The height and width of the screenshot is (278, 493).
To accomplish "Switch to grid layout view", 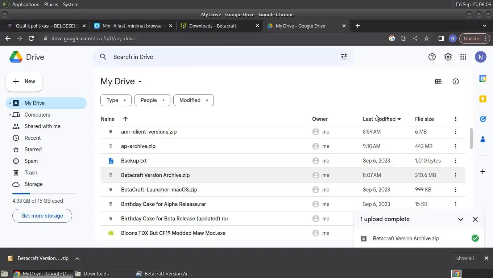I will tap(438, 81).
